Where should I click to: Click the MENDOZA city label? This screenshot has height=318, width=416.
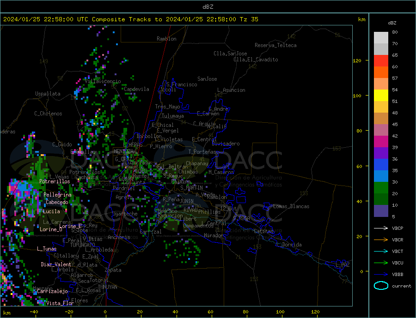124,151
